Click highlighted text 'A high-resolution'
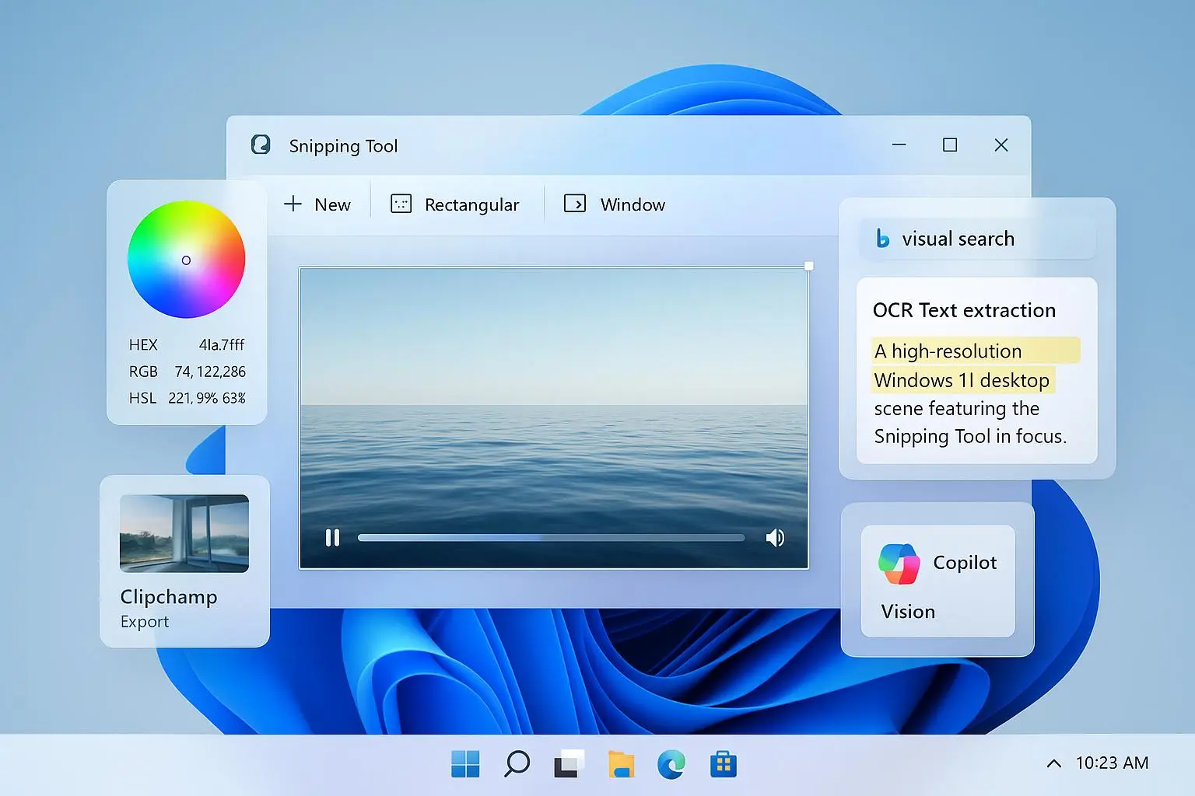The height and width of the screenshot is (796, 1195). click(x=948, y=351)
